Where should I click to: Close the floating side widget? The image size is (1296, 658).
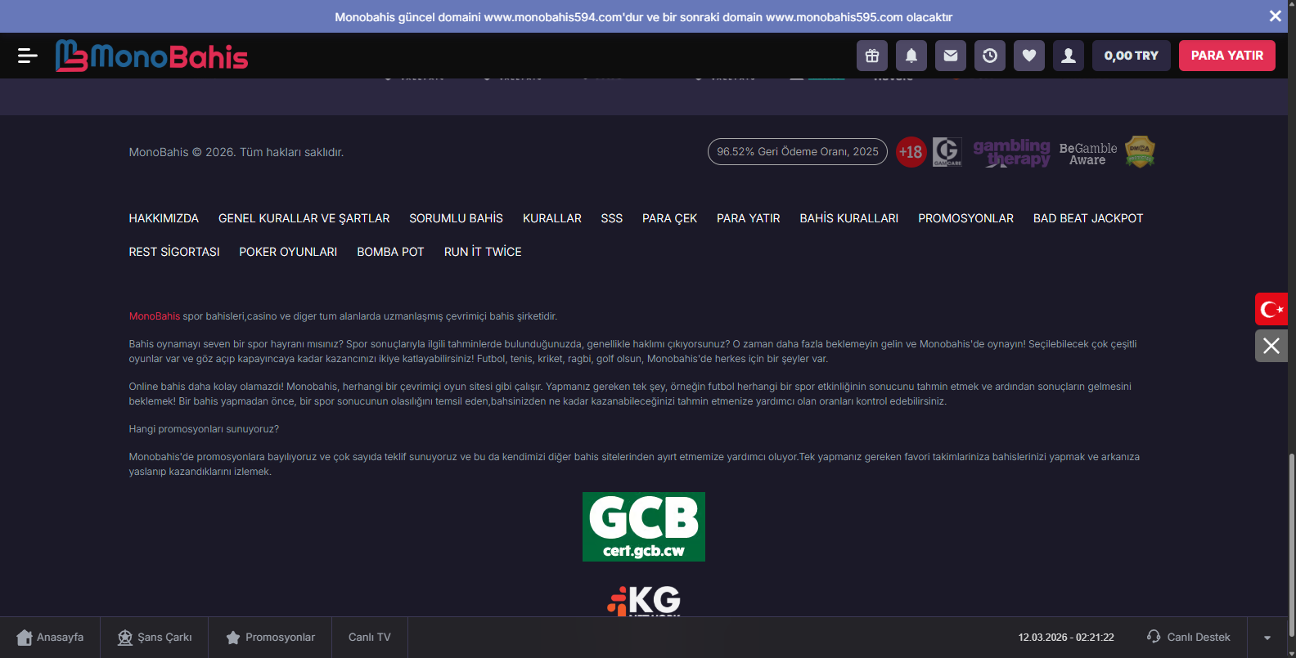tap(1271, 346)
